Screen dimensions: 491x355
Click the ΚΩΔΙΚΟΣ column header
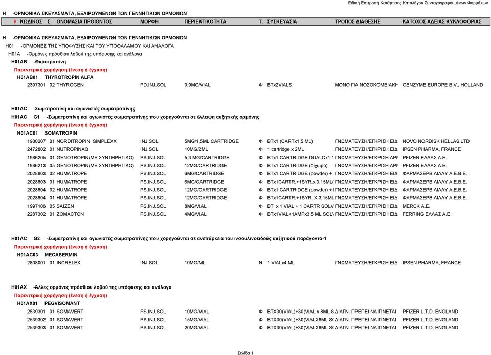pos(31,21)
